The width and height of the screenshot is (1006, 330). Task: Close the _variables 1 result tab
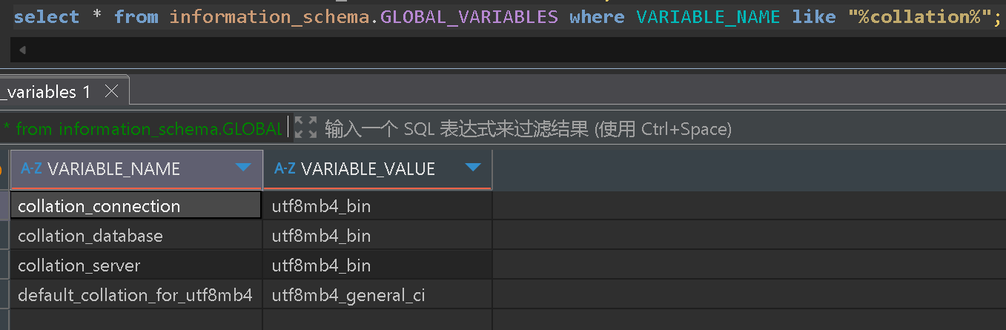[x=111, y=92]
